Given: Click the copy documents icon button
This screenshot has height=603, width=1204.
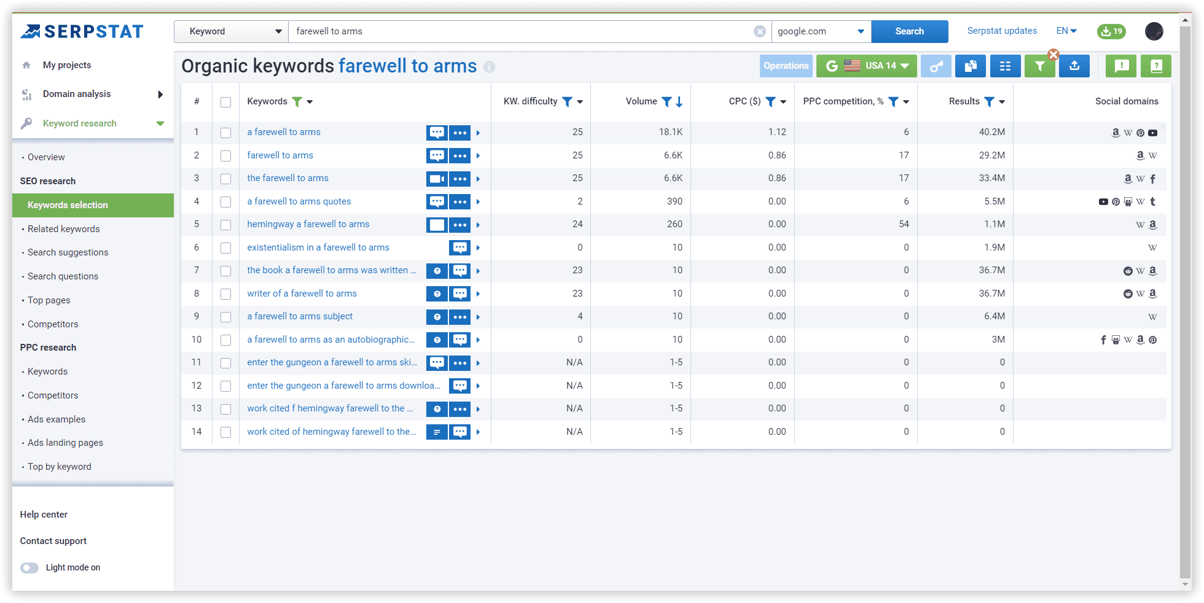Looking at the screenshot, I should 971,66.
